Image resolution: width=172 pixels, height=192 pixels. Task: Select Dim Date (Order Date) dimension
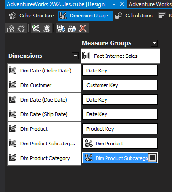point(44,71)
